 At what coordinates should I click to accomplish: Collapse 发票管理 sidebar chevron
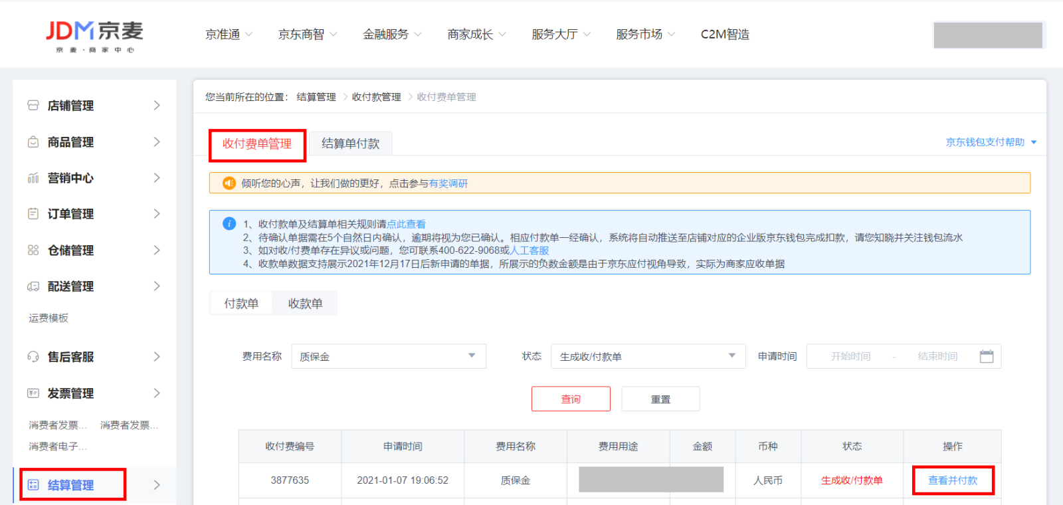click(157, 393)
